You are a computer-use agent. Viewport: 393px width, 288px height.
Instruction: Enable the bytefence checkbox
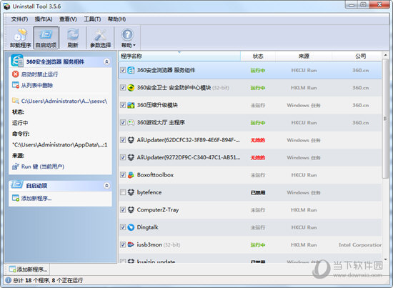point(123,192)
